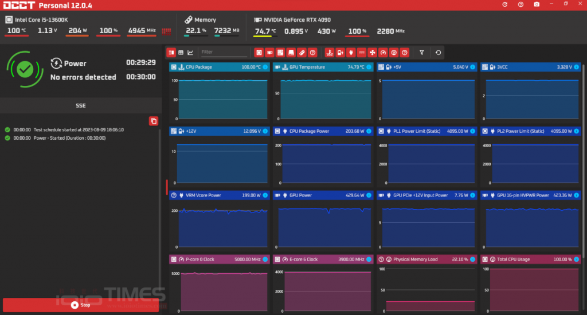
Task: Open the funnel filter options icon
Action: tap(422, 52)
